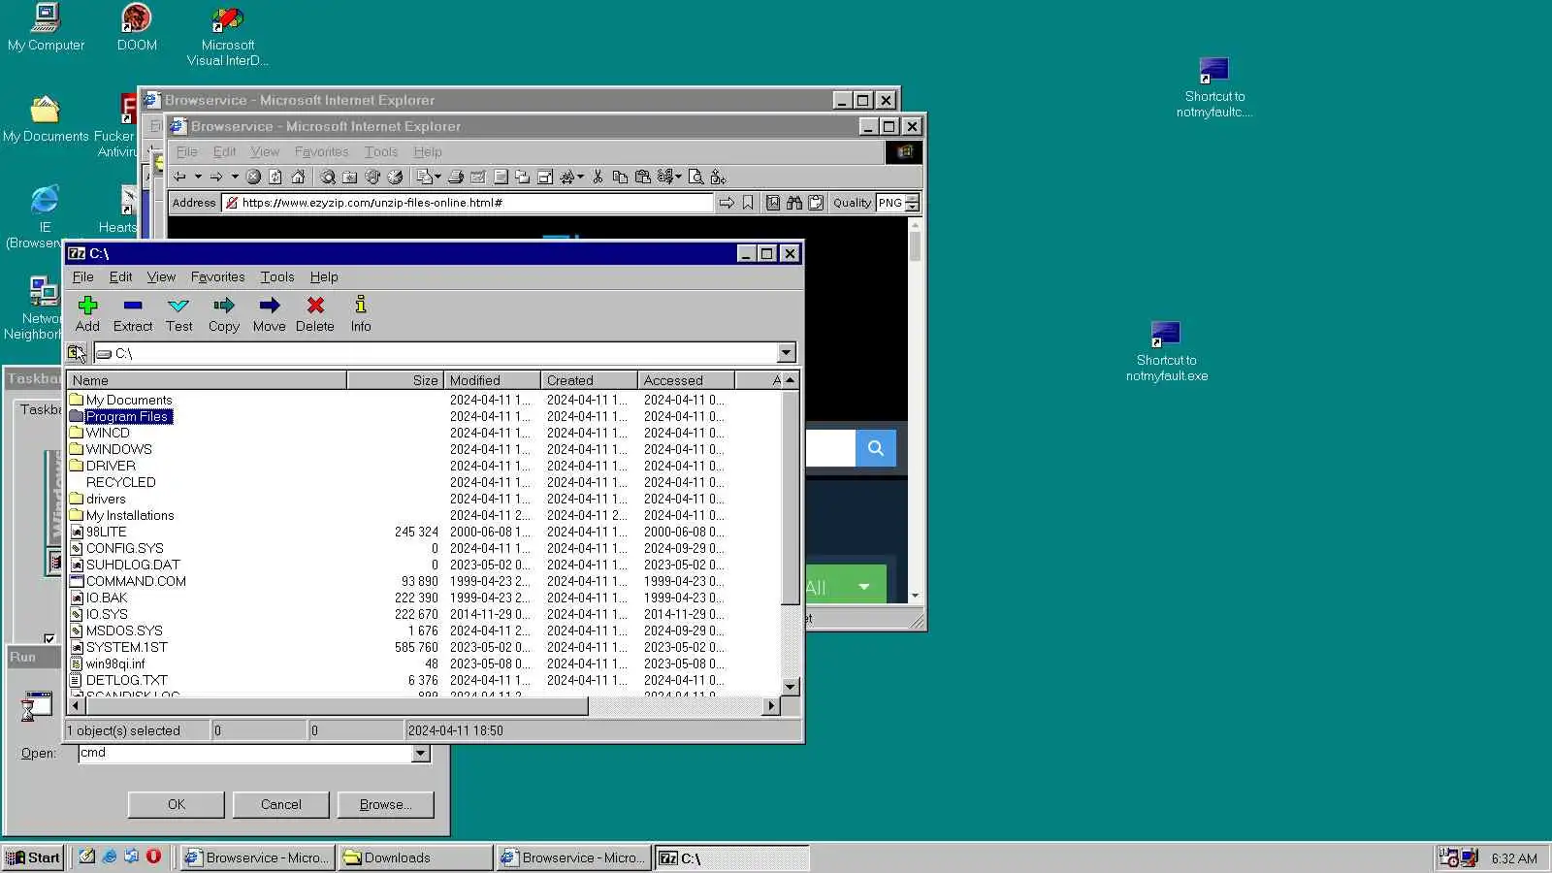Click the blue search button on the webpage
This screenshot has width=1552, height=873.
pyautogui.click(x=876, y=448)
